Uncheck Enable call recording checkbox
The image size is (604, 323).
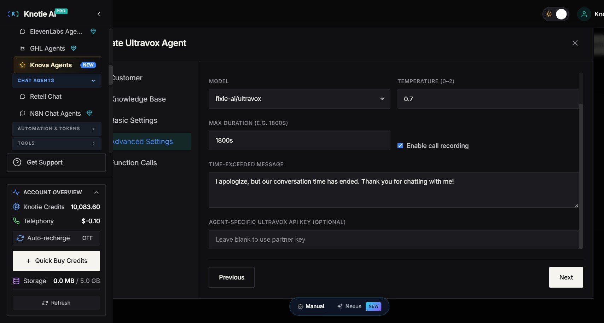coord(400,145)
